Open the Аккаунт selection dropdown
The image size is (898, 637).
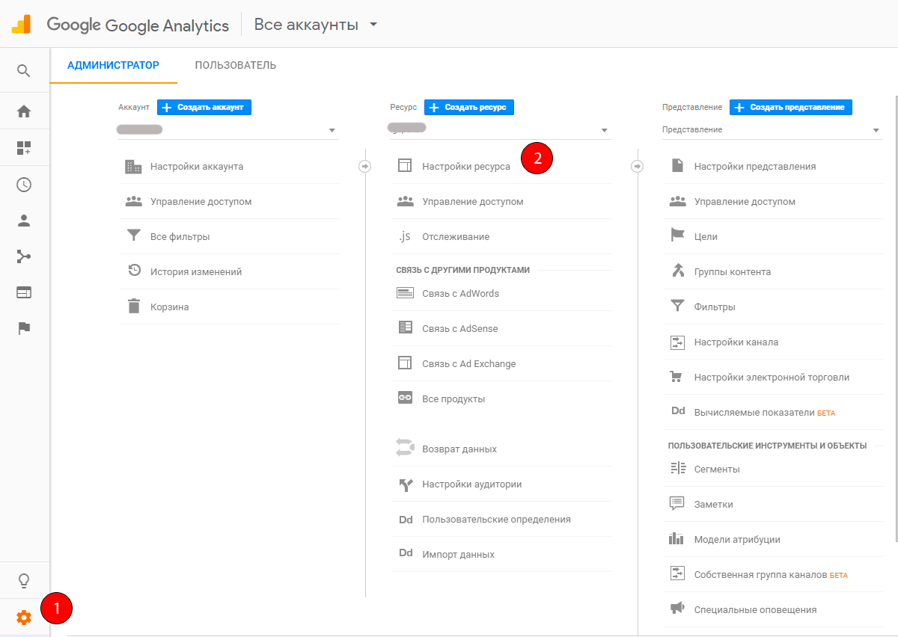click(x=227, y=130)
